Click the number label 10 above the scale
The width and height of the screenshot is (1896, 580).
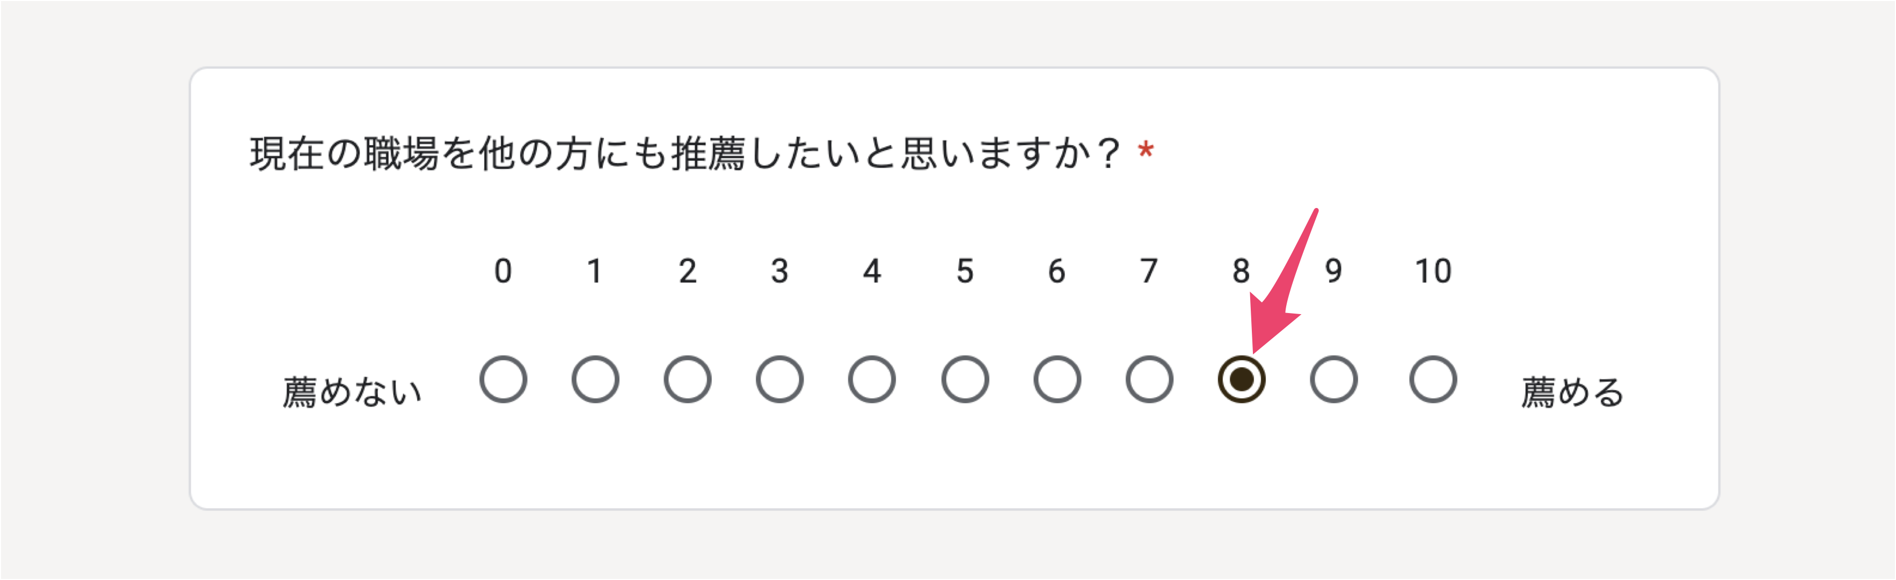click(x=1432, y=271)
